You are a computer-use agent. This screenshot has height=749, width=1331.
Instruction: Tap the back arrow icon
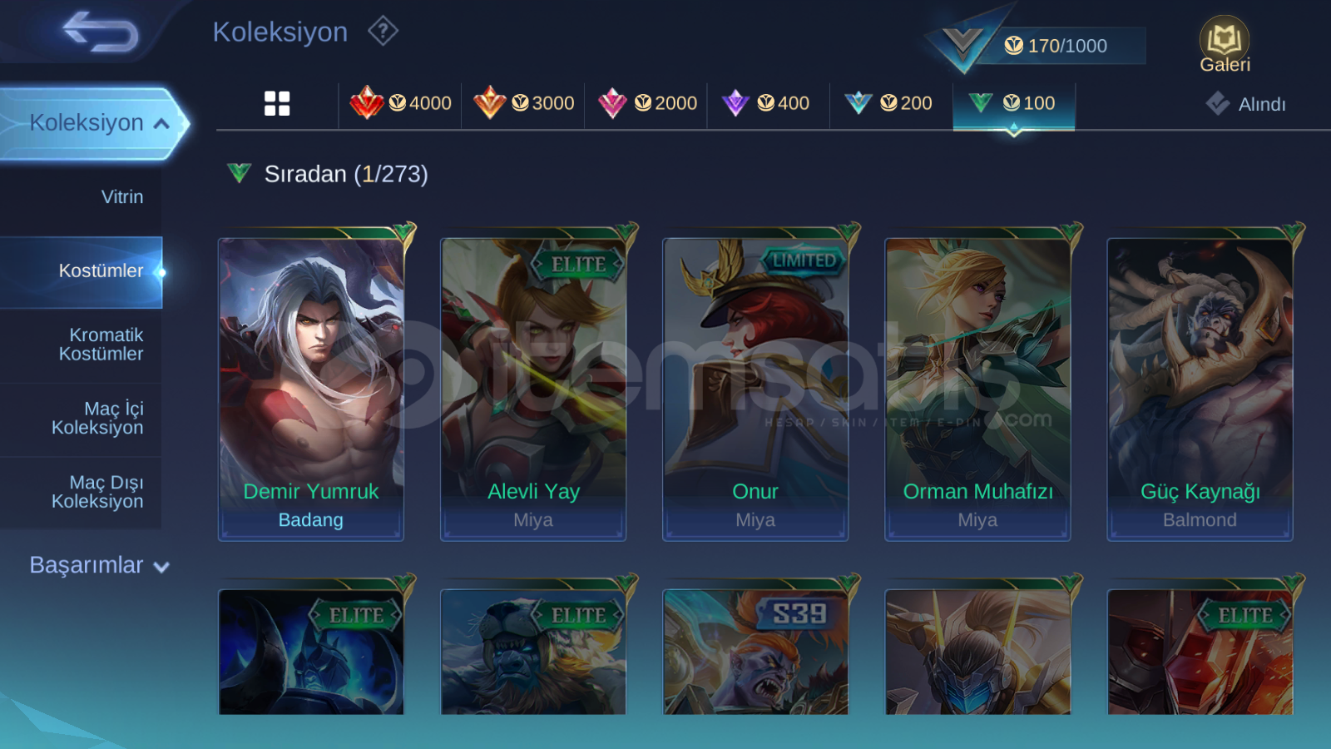(x=101, y=32)
